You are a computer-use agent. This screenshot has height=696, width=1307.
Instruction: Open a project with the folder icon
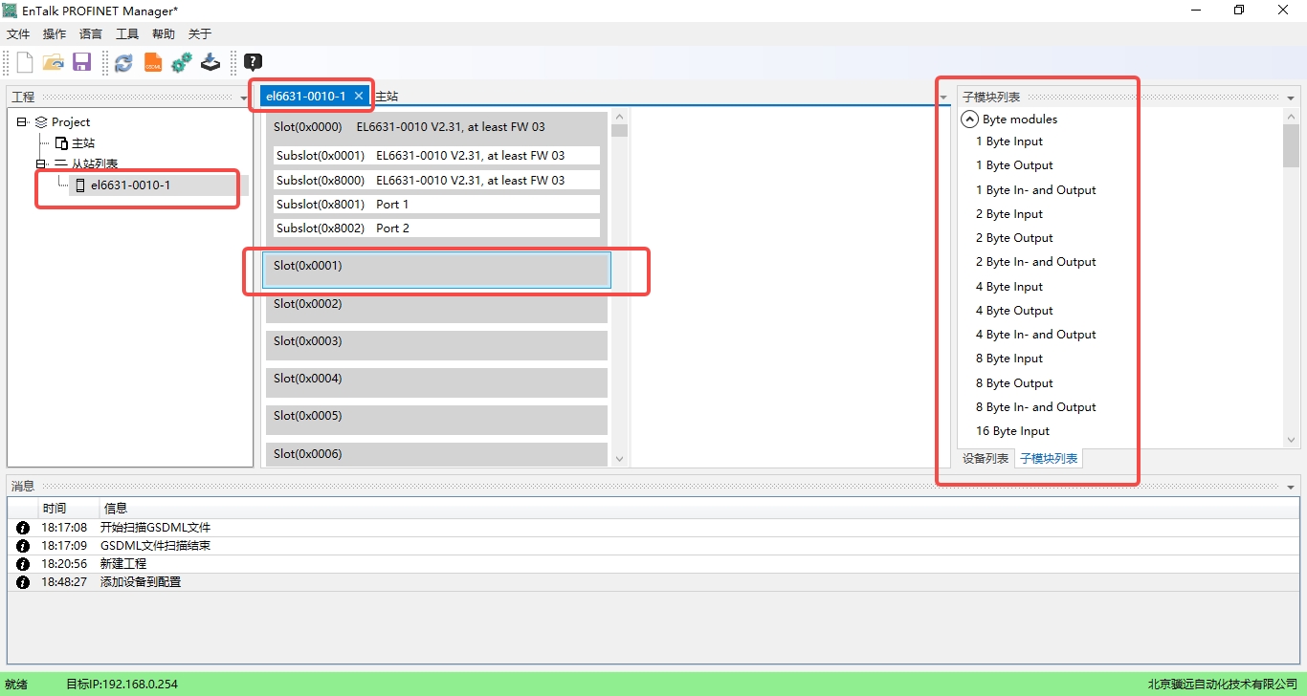coord(54,63)
